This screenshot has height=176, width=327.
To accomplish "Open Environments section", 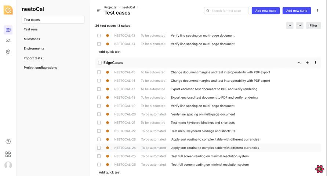I will point(34,48).
